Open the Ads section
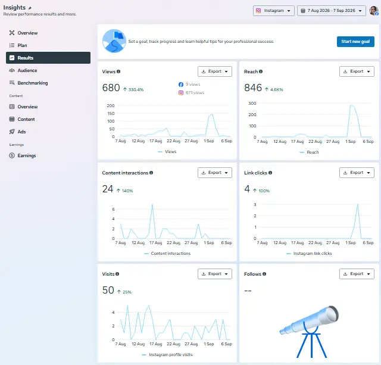381x365 pixels. (48, 132)
